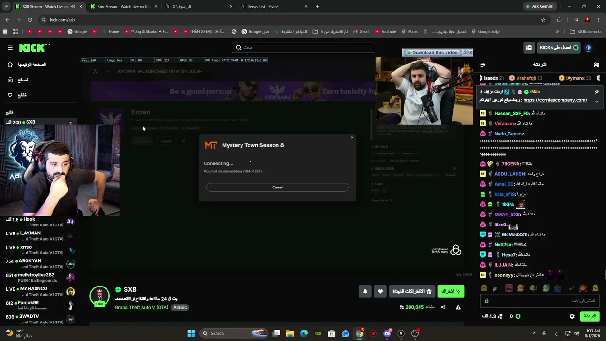The image size is (606, 341).
Task: Open xrreo channel in sidebar
Action: (40, 250)
